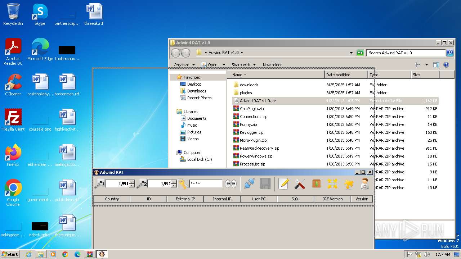Click the masked password field in Adwind
Image resolution: width=461 pixels, height=259 pixels.
(206, 184)
